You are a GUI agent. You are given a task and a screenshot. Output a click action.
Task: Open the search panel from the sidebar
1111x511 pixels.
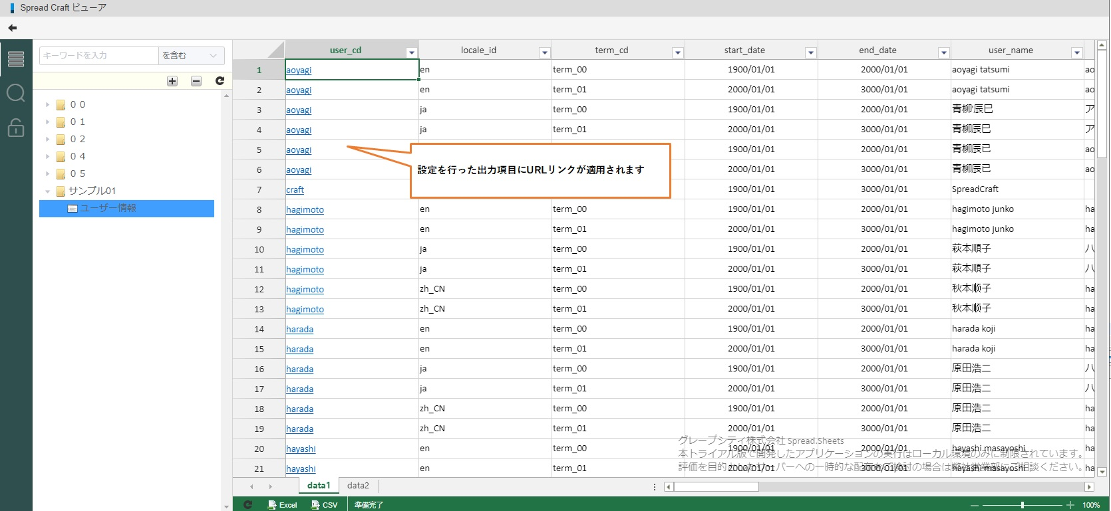16,93
